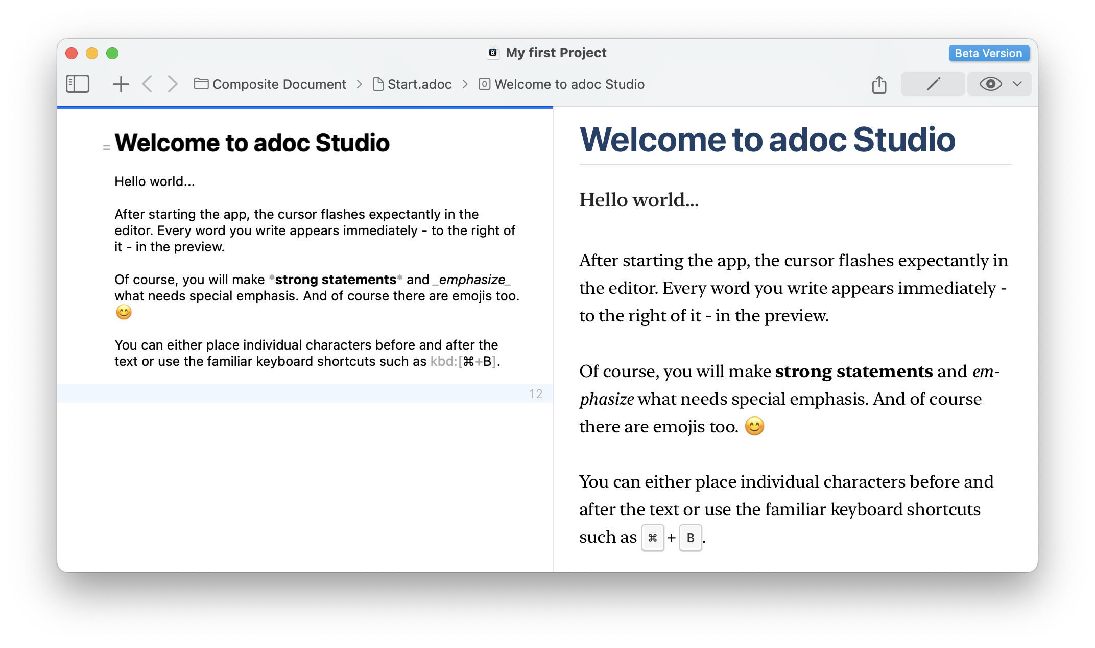Click the bold strong statements text in editor
1095x648 pixels.
336,280
